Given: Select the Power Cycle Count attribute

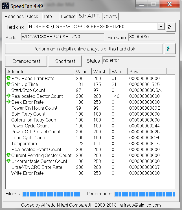Looking at the screenshot, I should pos(30,126).
